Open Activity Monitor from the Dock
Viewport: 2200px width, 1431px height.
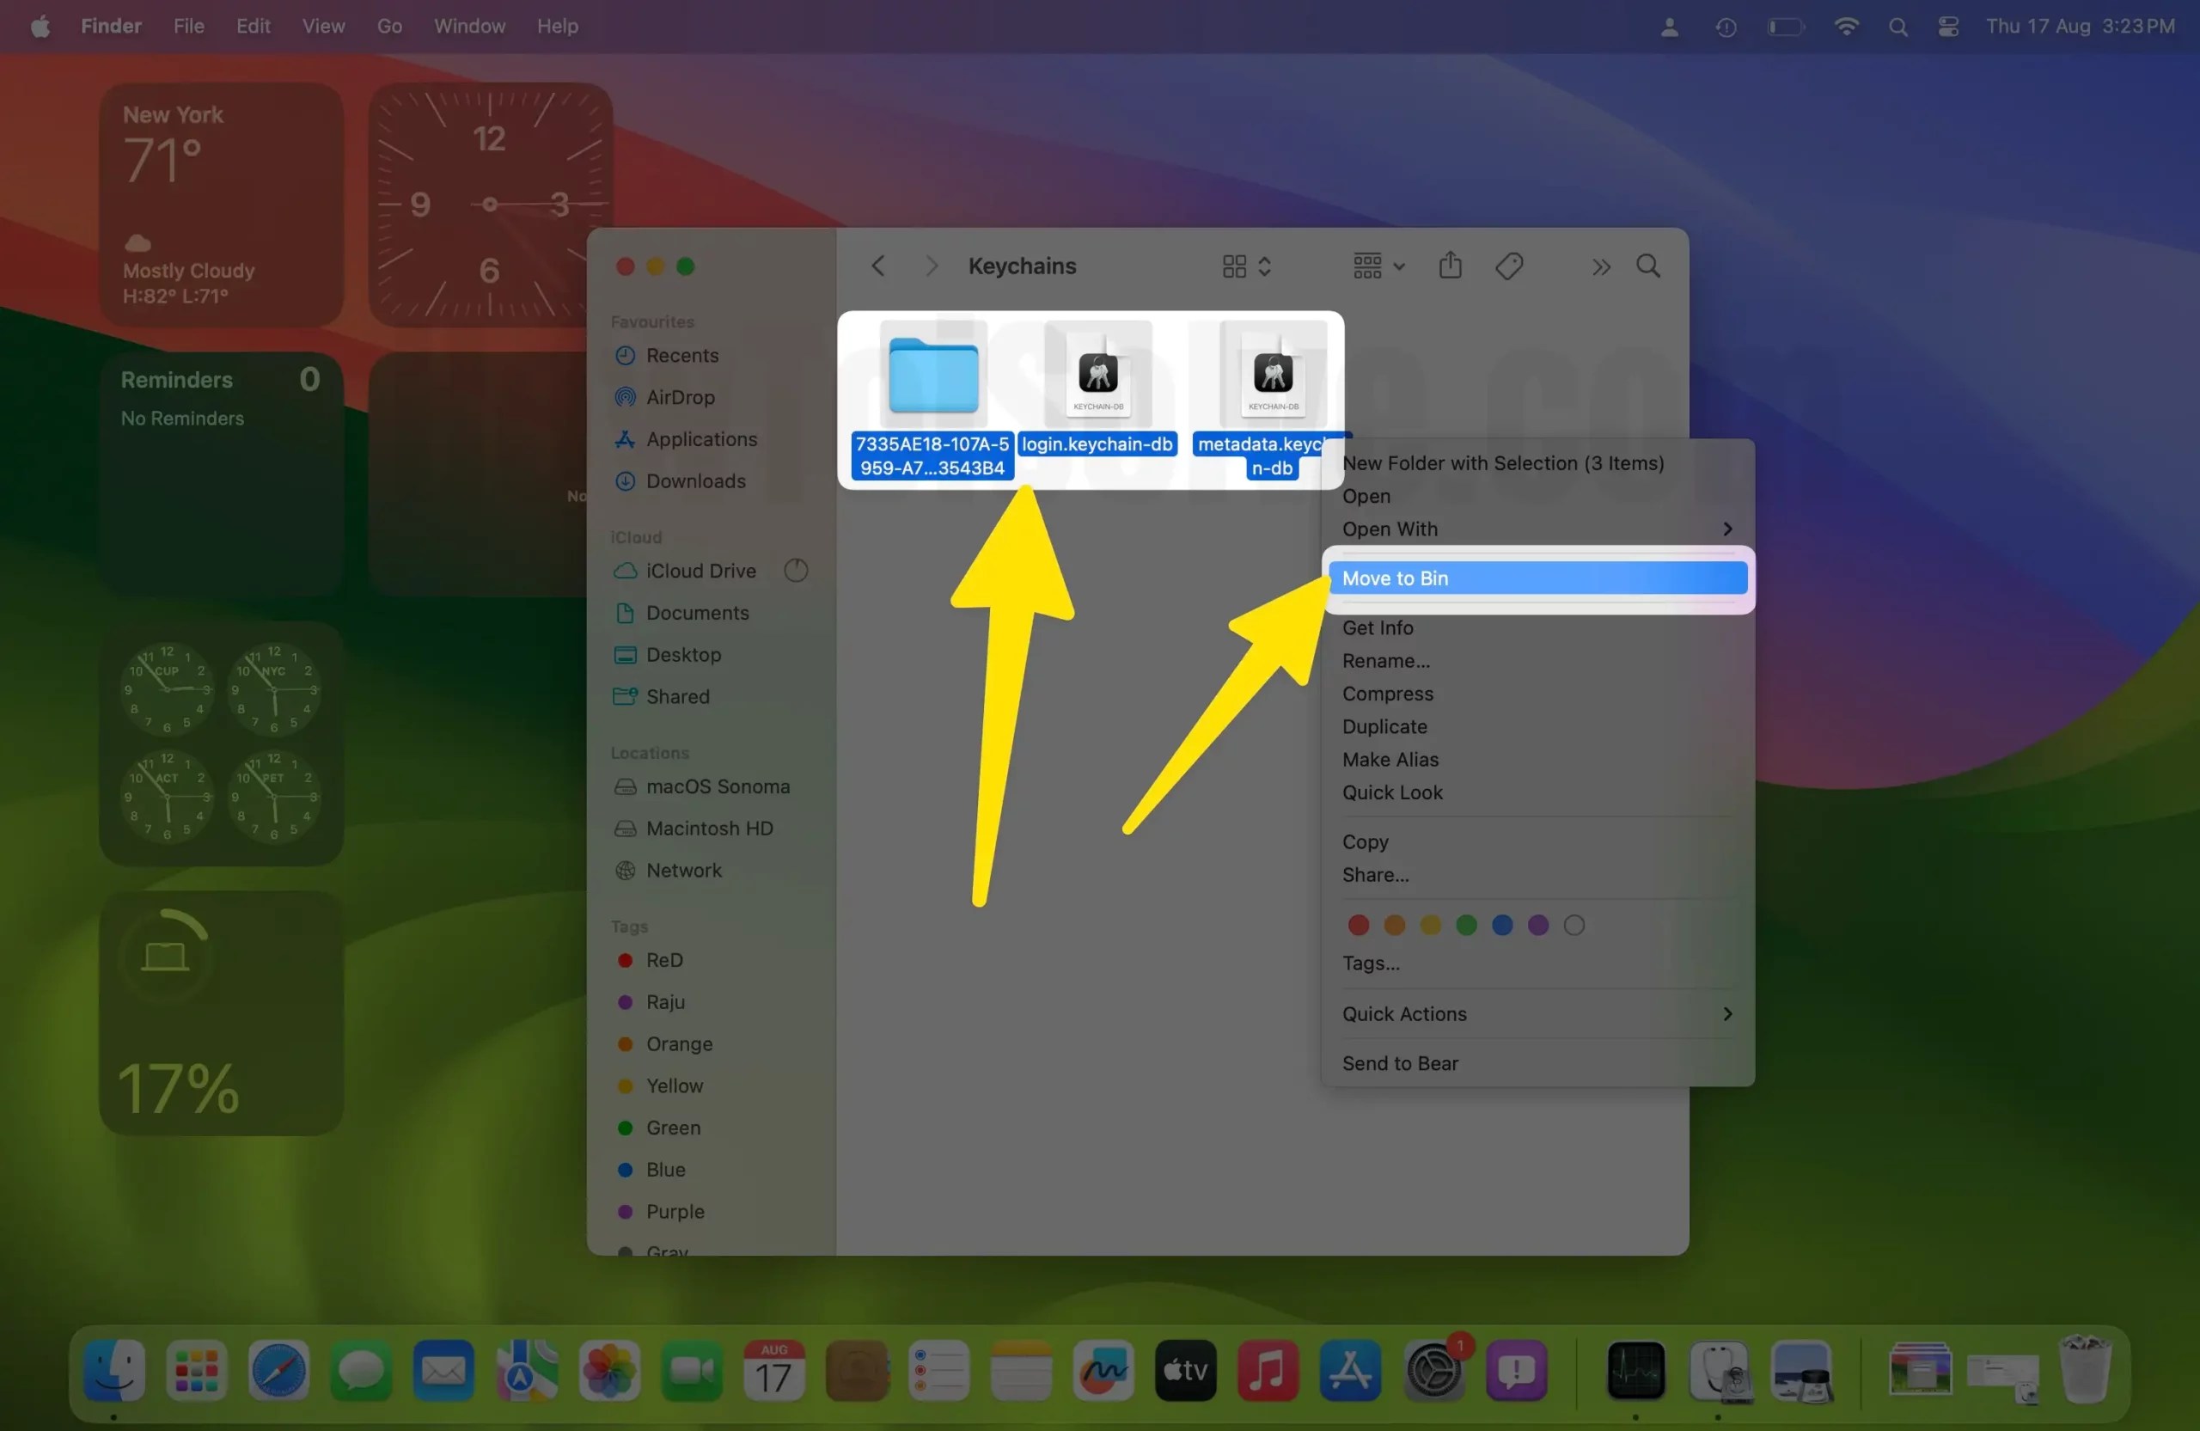[x=1635, y=1372]
